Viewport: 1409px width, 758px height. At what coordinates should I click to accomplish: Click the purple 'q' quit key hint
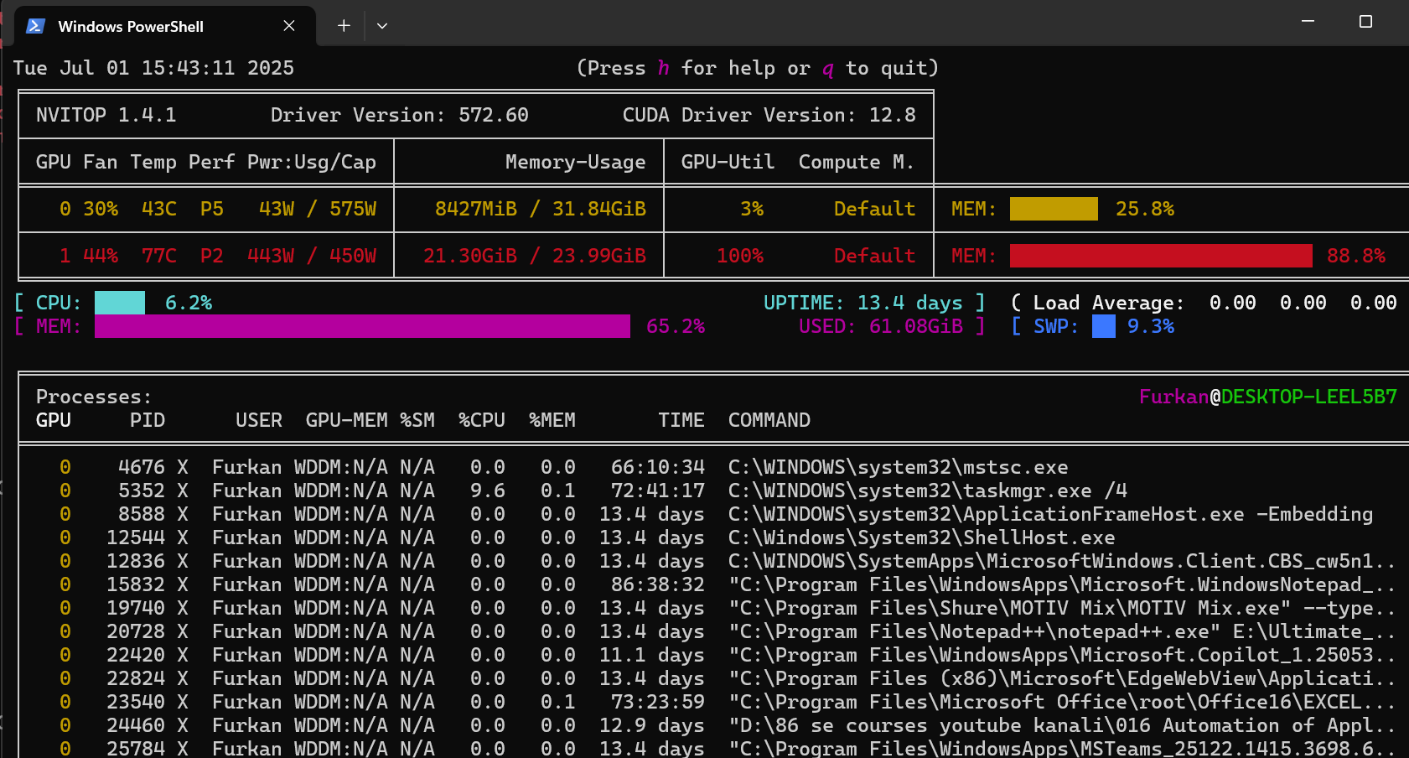pos(828,68)
